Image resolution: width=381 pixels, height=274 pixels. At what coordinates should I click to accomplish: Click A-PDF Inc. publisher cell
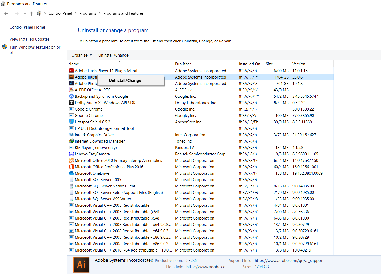(184, 90)
